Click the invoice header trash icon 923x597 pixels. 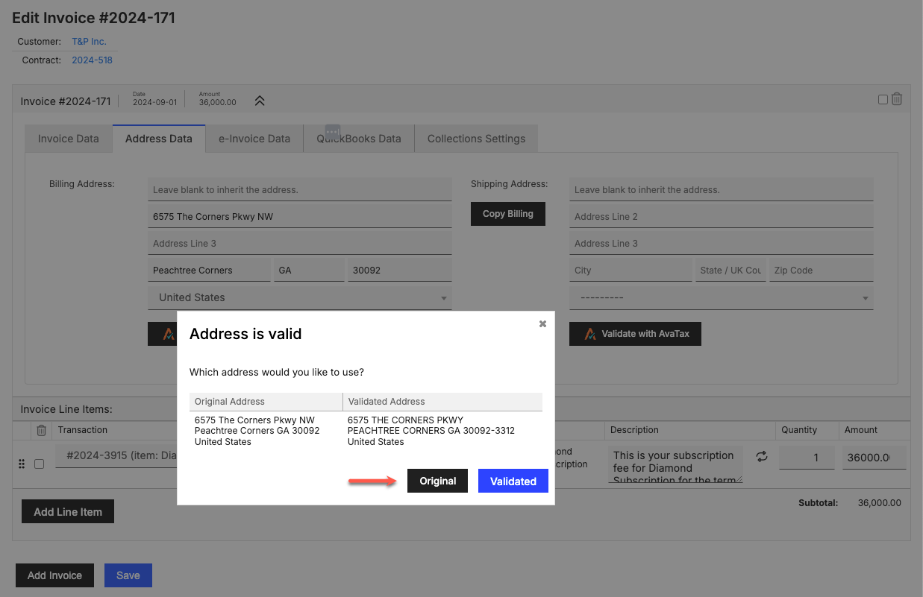(x=897, y=99)
